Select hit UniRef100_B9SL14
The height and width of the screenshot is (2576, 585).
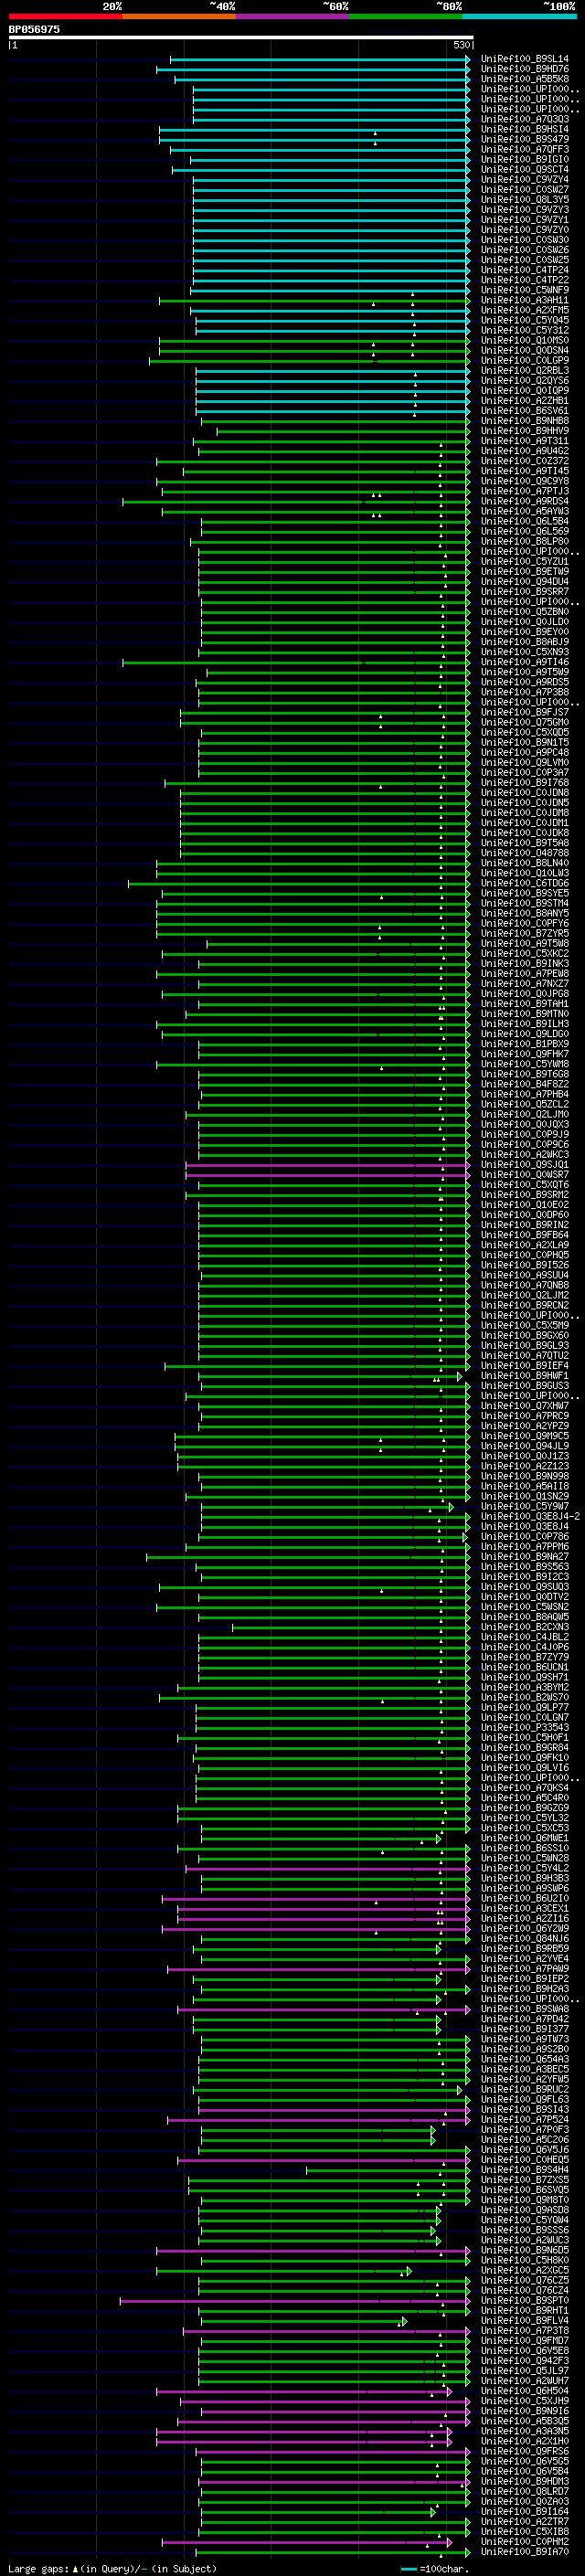[x=525, y=59]
